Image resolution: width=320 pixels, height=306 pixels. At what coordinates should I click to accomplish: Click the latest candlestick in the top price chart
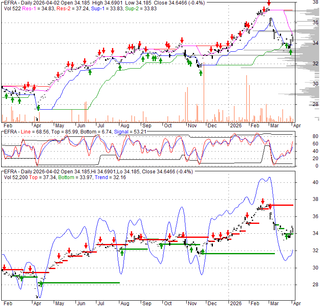pyautogui.click(x=292, y=40)
